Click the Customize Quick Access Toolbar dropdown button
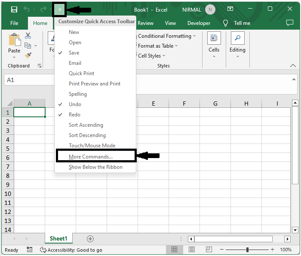This screenshot has height=256, width=301. tap(60, 9)
